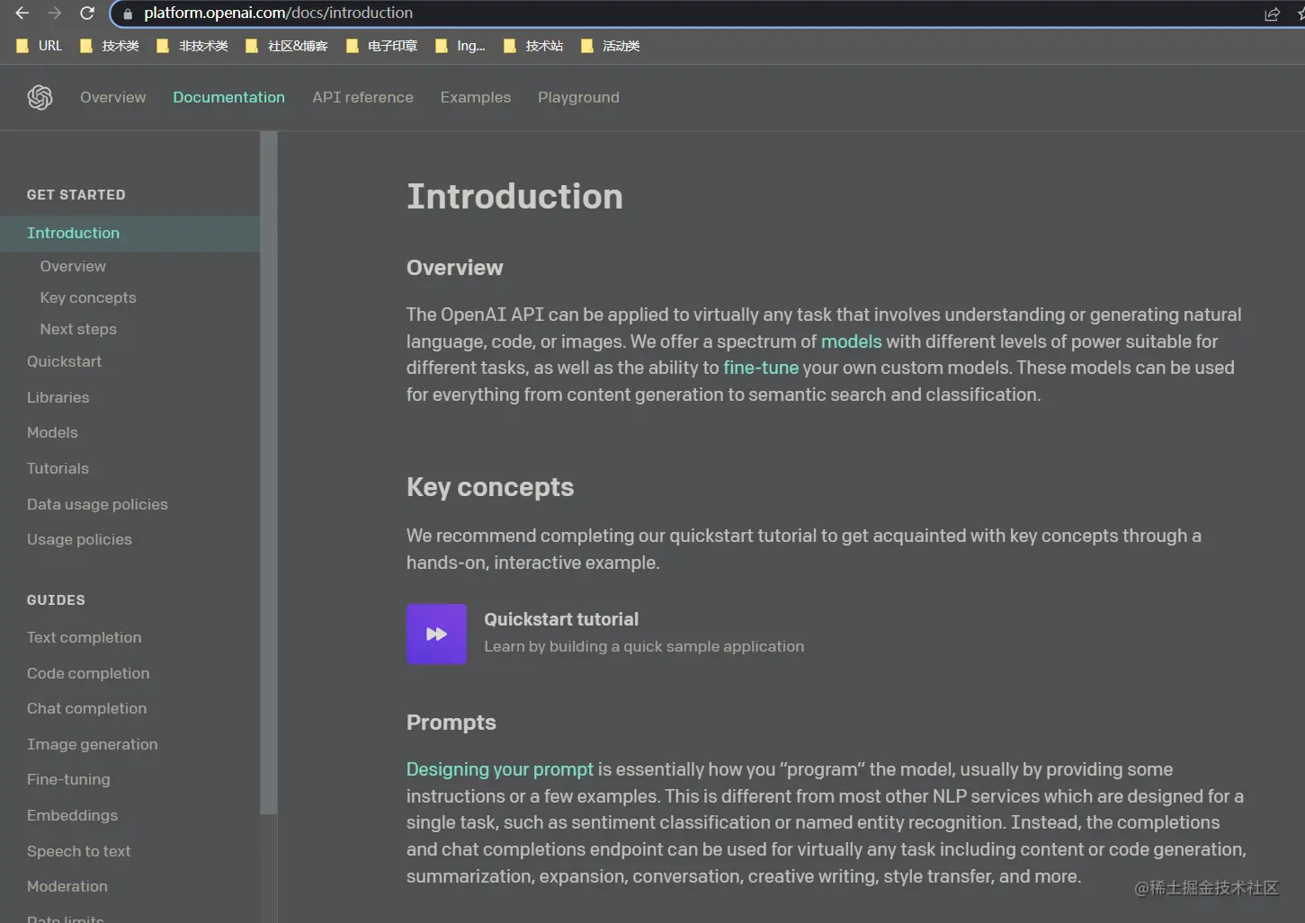Select the Documentation top tab
The height and width of the screenshot is (923, 1305).
228,97
